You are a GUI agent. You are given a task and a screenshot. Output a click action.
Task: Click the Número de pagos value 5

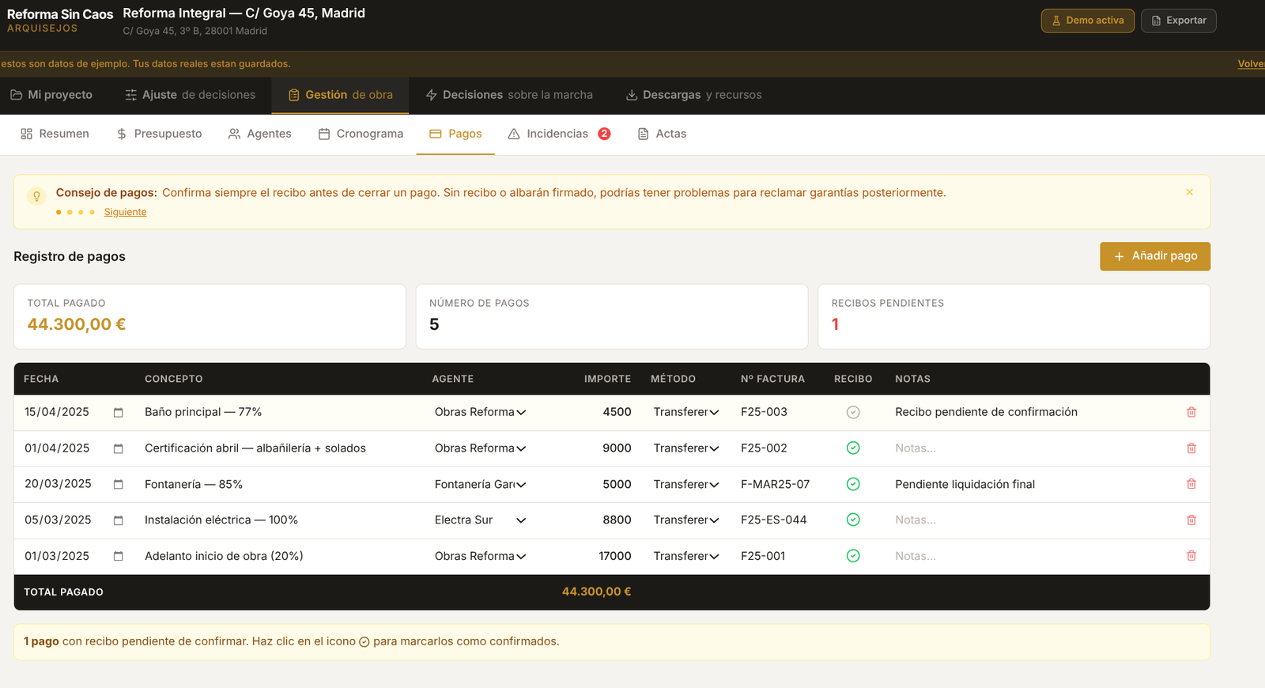434,324
